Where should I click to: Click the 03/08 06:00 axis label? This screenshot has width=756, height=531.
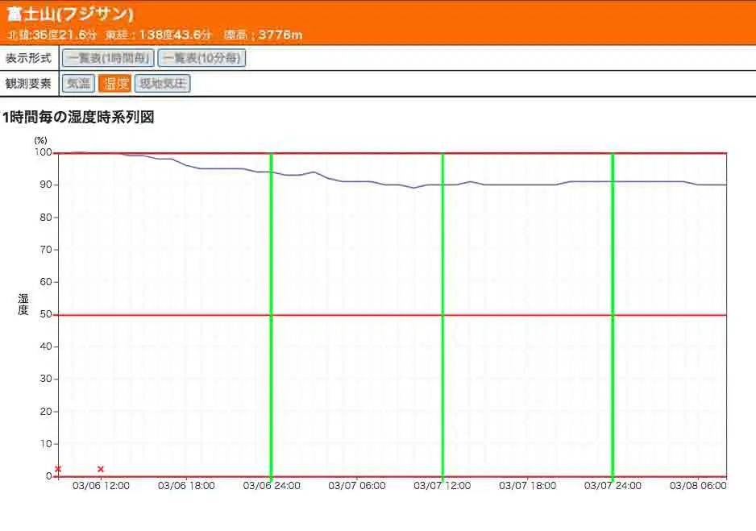pos(698,486)
